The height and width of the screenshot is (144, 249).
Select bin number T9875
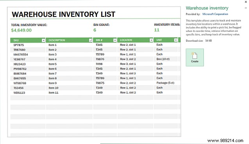click(100, 83)
